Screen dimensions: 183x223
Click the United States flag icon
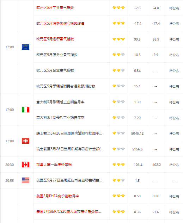(25, 180)
